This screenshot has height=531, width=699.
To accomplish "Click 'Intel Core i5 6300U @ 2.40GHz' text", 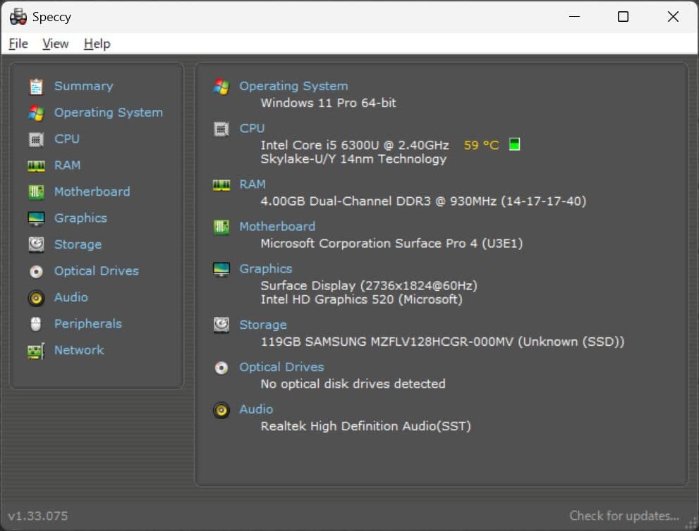I will pos(355,145).
